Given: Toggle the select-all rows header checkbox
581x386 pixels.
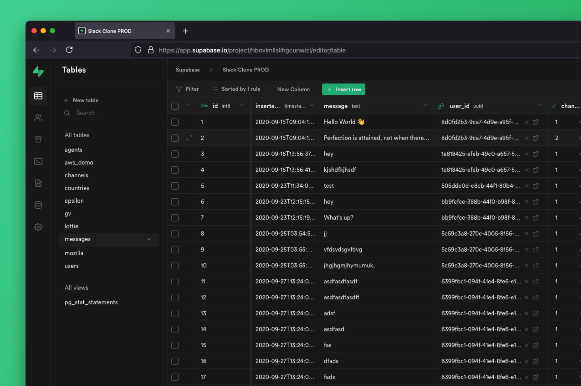Looking at the screenshot, I should point(175,106).
